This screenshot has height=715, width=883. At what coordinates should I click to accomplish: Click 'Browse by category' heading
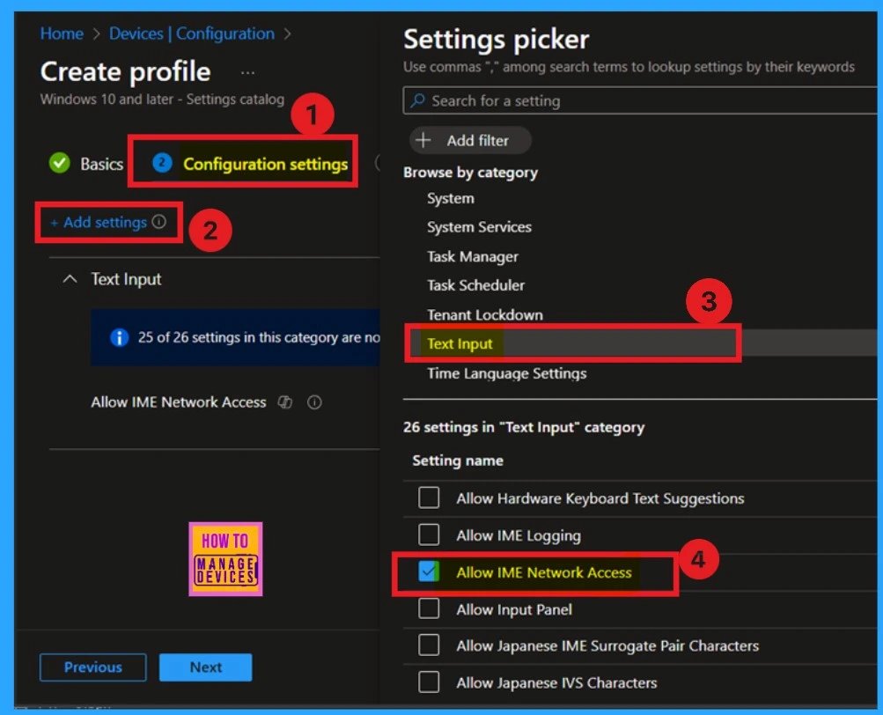[470, 173]
